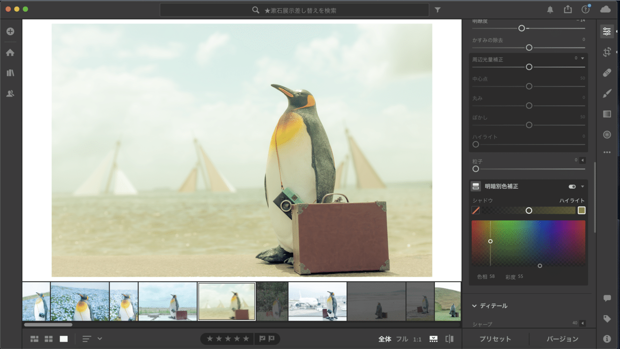The width and height of the screenshot is (620, 349).
Task: Flag the photo as rejected
Action: pyautogui.click(x=271, y=339)
